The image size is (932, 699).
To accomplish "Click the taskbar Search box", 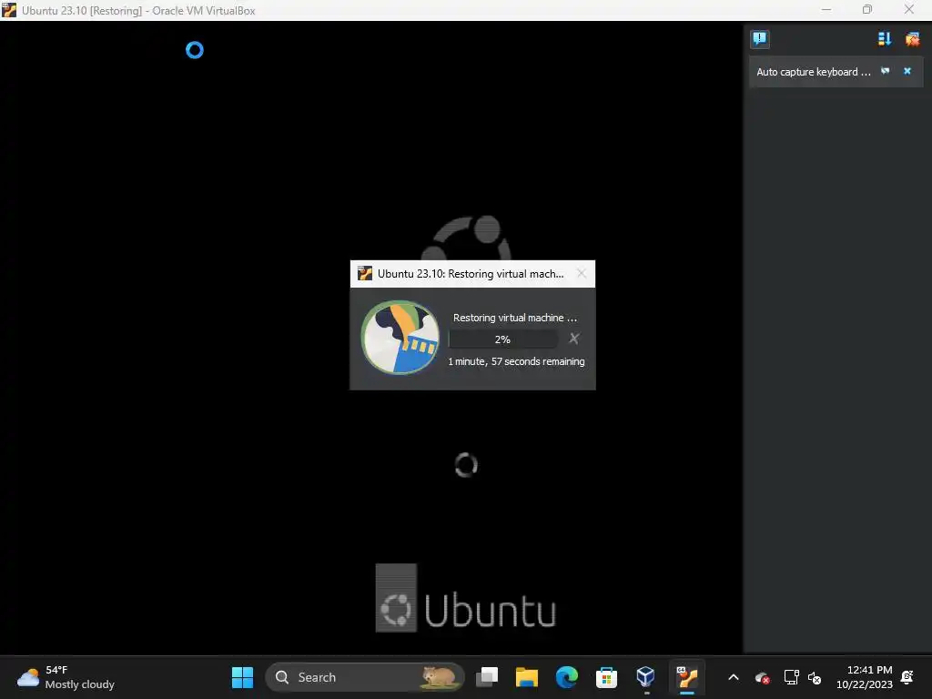I will [x=364, y=677].
